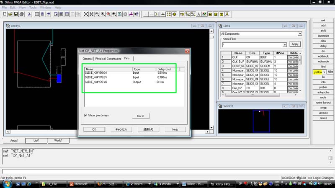
Task: Click the 適用(A) apply button in dialog
Action: [x=148, y=129]
